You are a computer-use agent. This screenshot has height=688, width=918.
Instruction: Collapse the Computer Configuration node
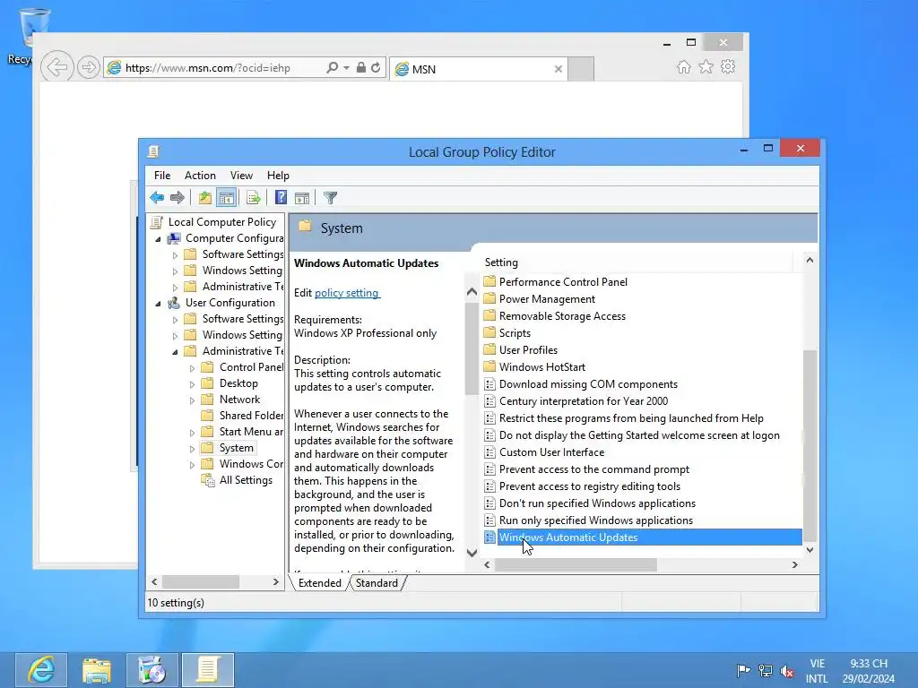[158, 239]
